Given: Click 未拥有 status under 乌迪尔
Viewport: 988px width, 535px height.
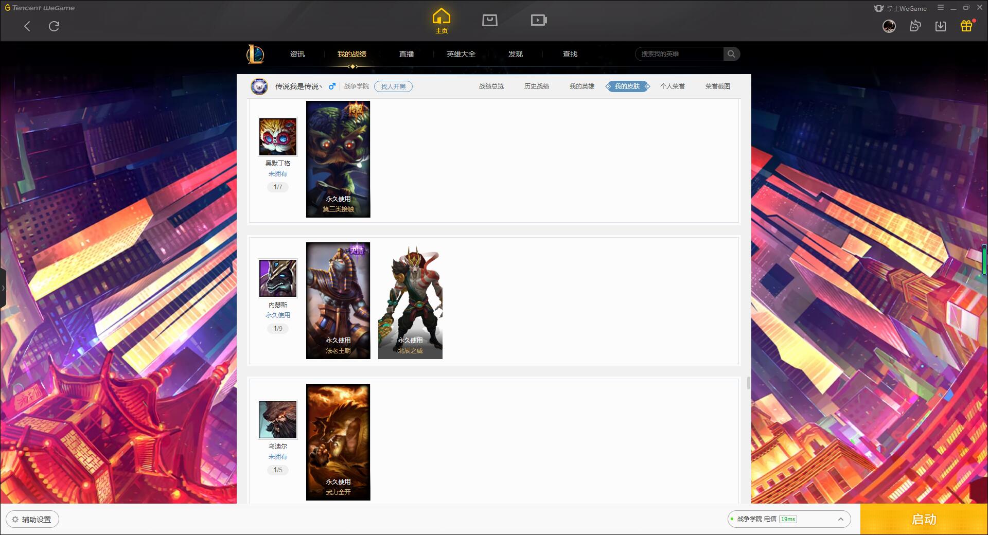Looking at the screenshot, I should click(278, 457).
